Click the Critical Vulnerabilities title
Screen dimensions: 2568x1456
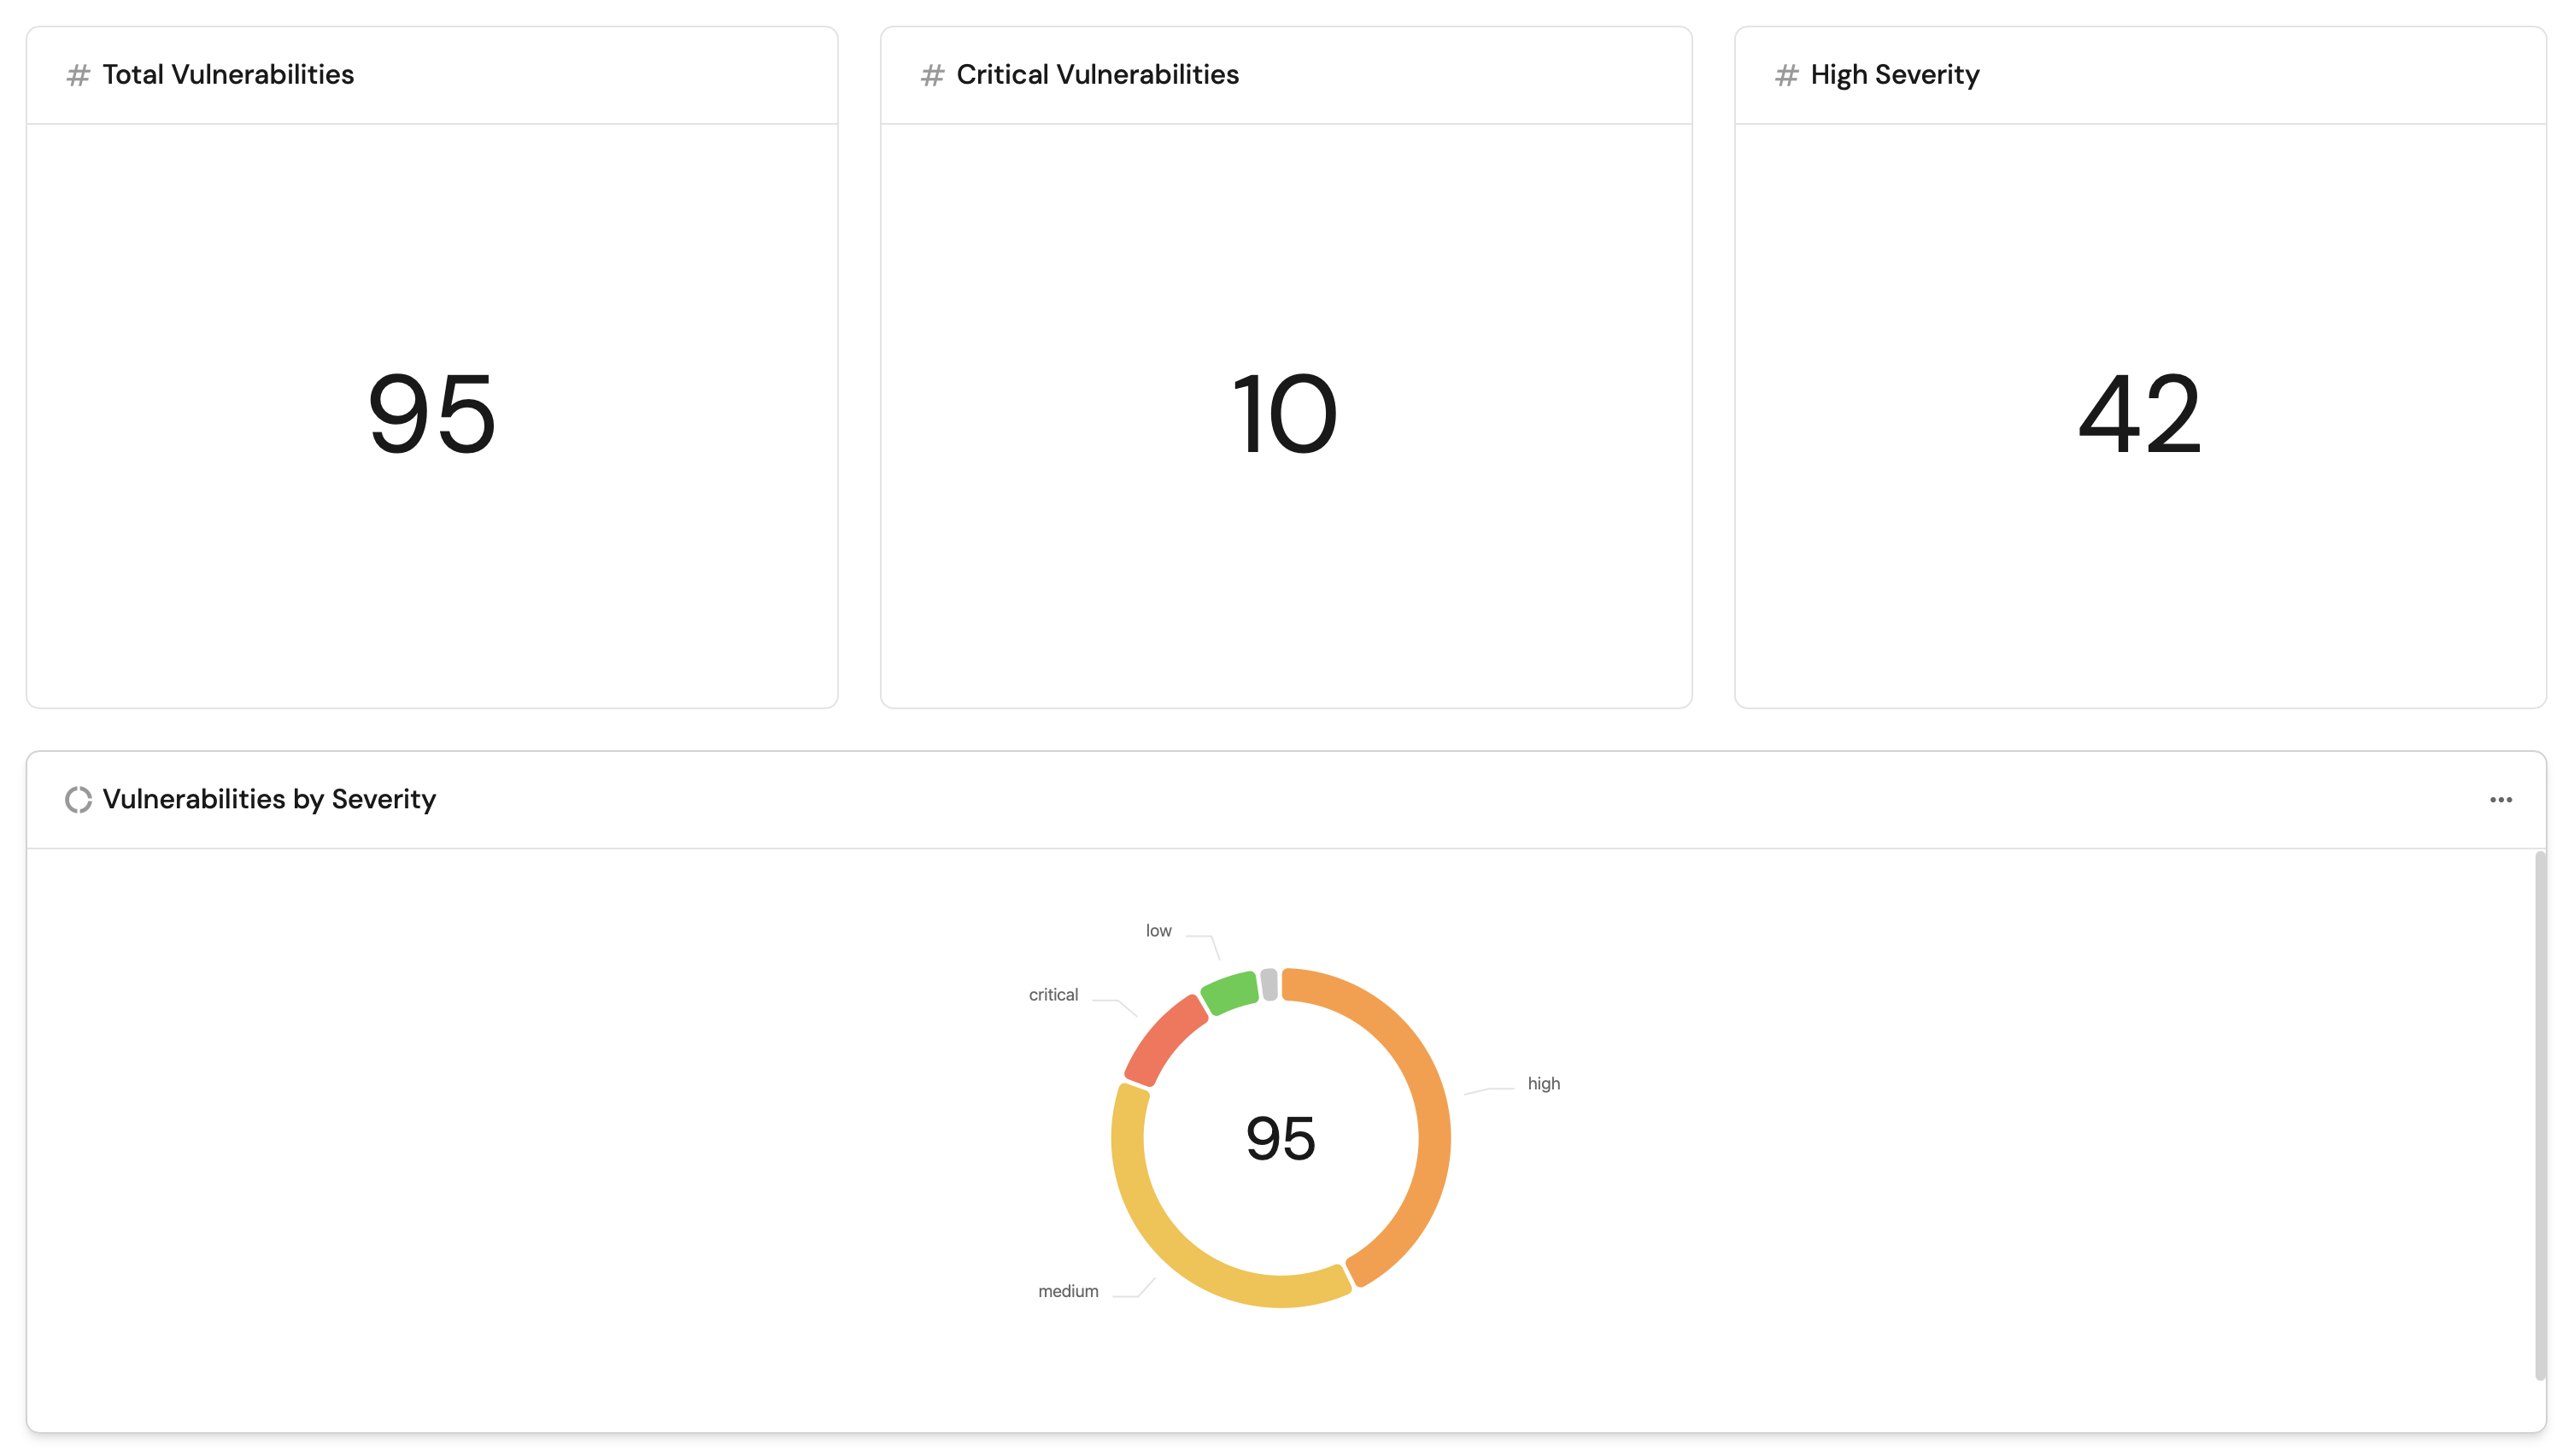click(1097, 75)
